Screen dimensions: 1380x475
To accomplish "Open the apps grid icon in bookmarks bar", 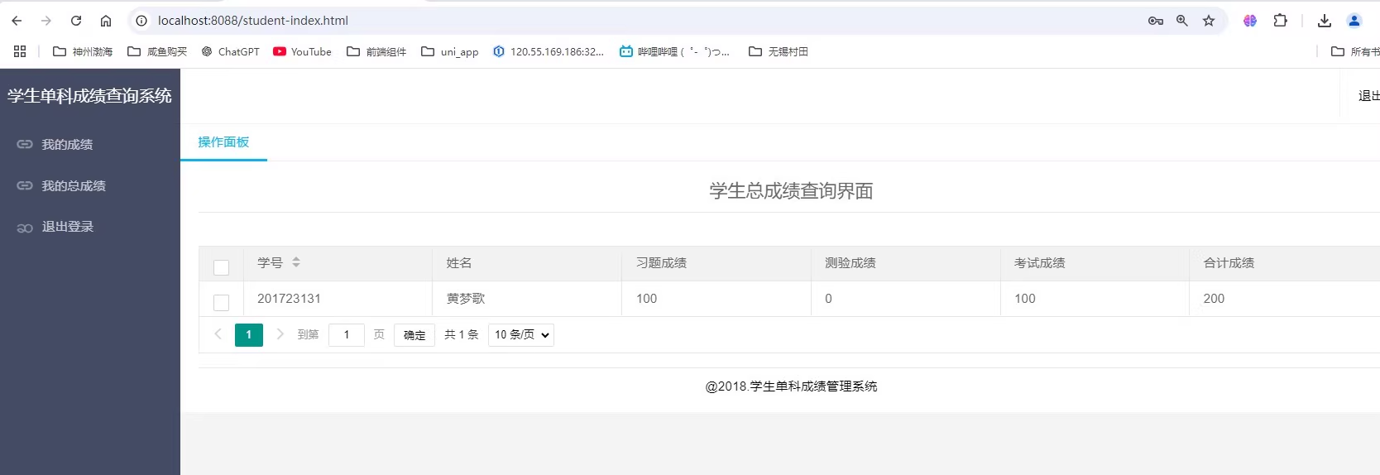I will [x=20, y=51].
